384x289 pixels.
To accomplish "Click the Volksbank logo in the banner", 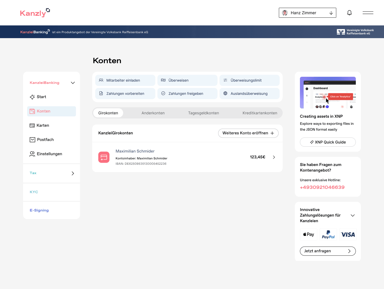I will [341, 32].
